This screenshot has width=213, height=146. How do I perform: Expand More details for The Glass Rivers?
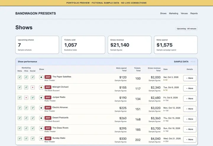click(190, 129)
